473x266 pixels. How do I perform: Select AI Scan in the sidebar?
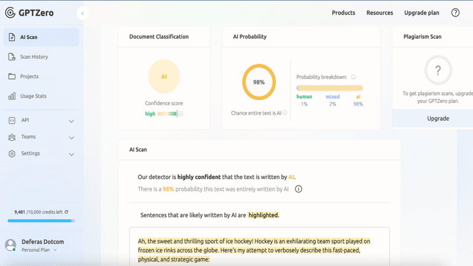pyautogui.click(x=41, y=37)
